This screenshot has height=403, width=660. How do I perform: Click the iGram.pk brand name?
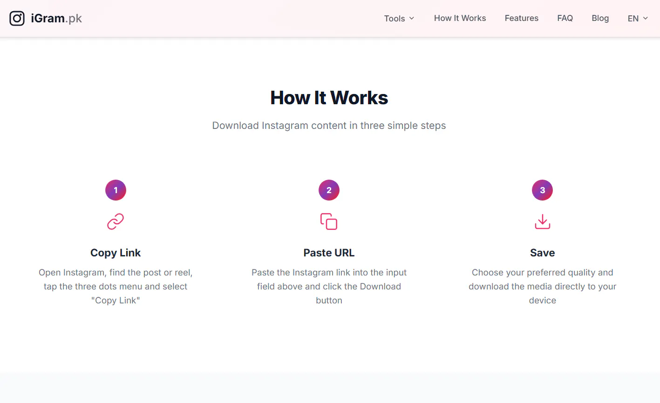[x=56, y=18]
